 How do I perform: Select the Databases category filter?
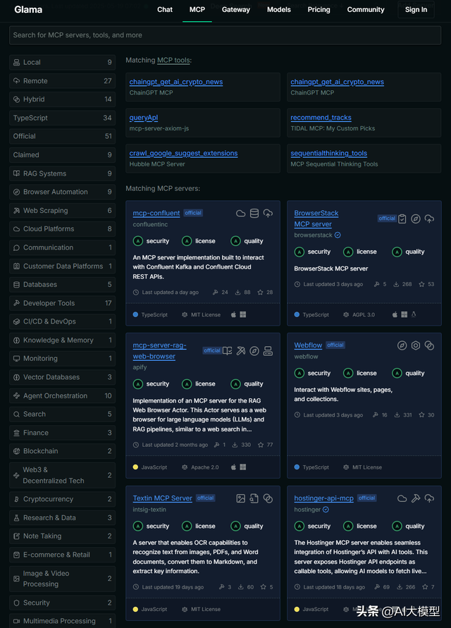coord(62,285)
